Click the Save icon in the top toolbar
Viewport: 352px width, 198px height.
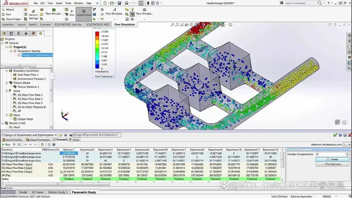119,3
